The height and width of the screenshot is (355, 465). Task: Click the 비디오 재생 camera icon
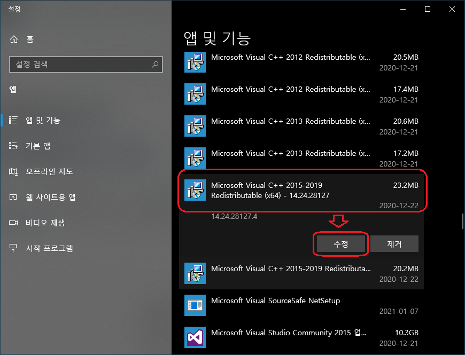pyautogui.click(x=13, y=223)
